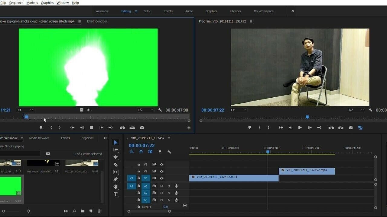The width and height of the screenshot is (387, 217).
Task: Expand the workspace overflow chevrons
Action: [x=293, y=11]
